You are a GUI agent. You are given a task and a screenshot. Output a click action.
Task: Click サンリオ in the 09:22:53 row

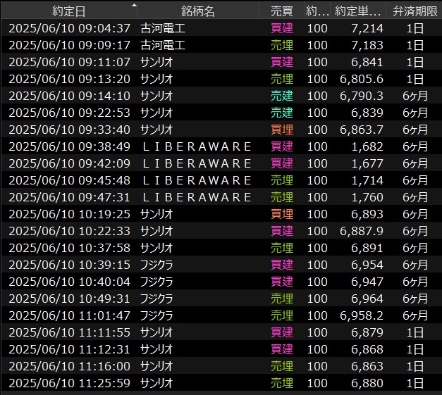(x=156, y=113)
